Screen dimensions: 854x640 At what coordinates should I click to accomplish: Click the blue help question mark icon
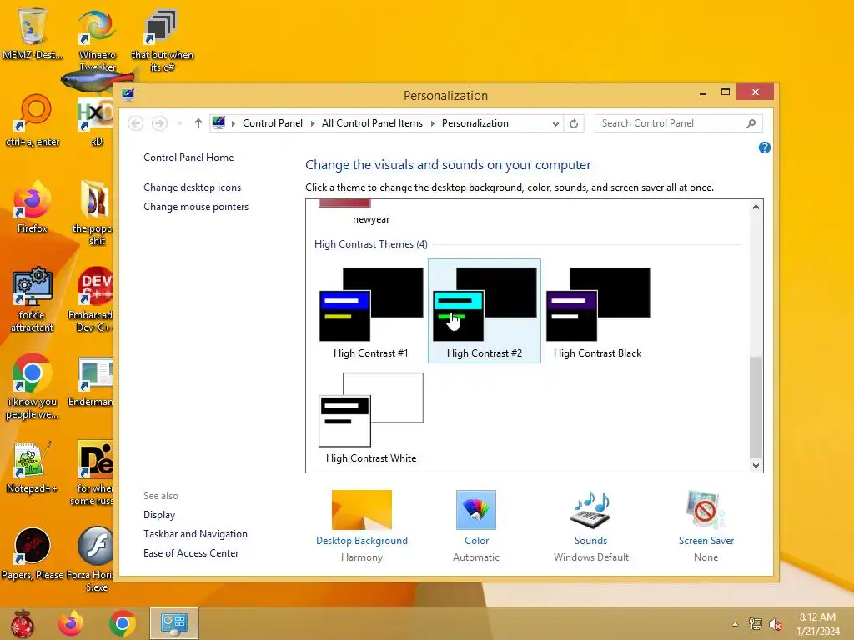click(x=764, y=147)
